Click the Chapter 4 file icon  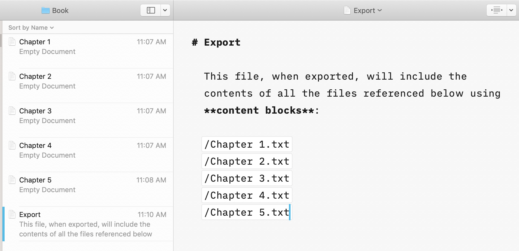pos(12,145)
